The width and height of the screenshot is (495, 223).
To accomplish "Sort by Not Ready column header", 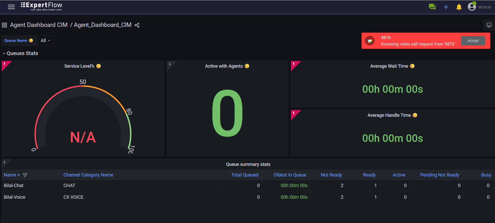I will tap(331, 175).
